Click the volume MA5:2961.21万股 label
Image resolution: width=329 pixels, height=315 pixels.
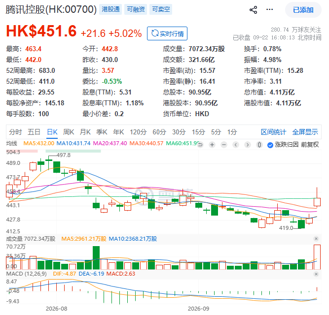coord(84,239)
